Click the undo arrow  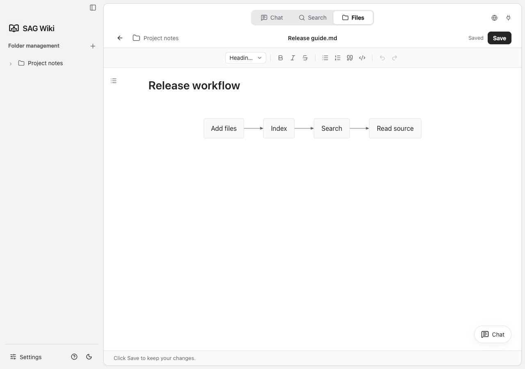(382, 58)
